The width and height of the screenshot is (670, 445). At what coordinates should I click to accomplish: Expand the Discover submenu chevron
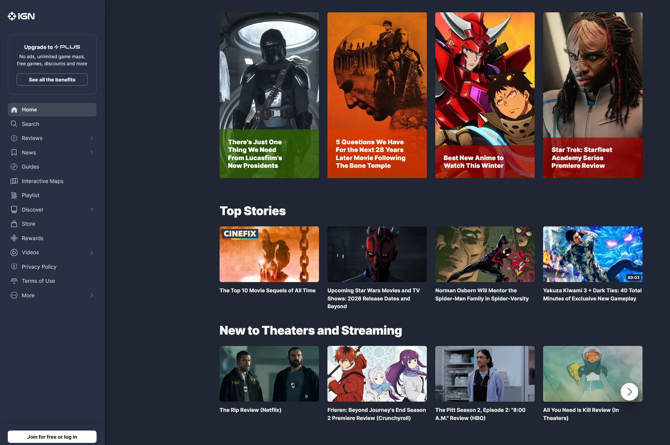pos(92,209)
